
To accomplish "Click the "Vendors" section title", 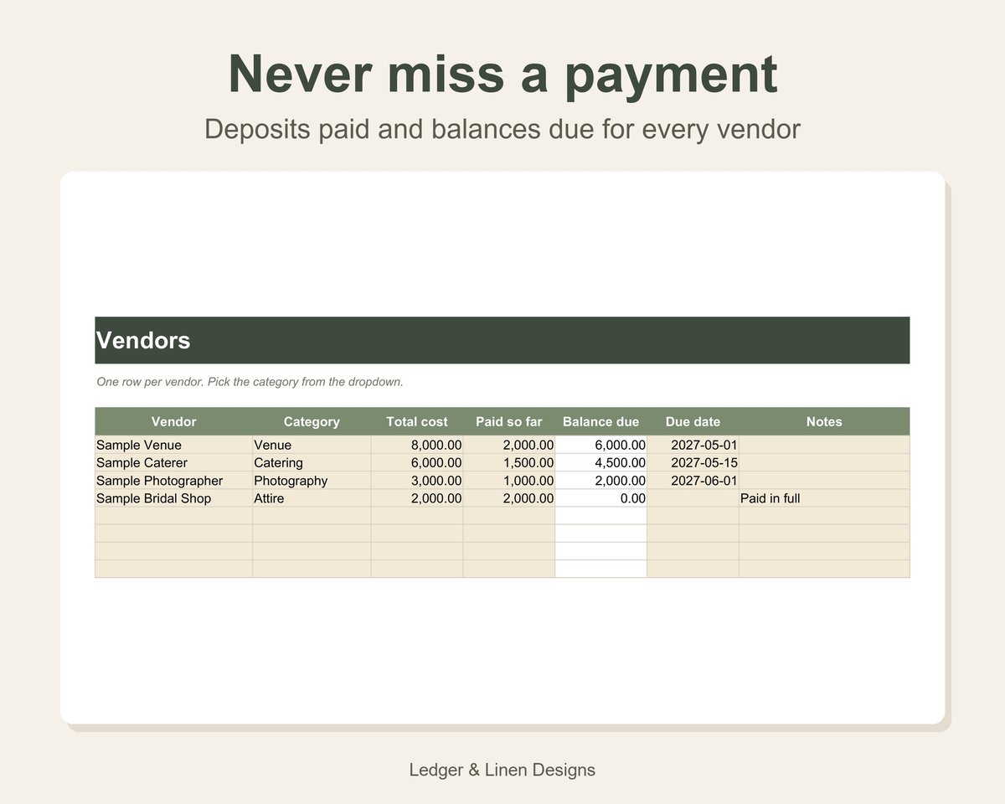I will tap(143, 341).
